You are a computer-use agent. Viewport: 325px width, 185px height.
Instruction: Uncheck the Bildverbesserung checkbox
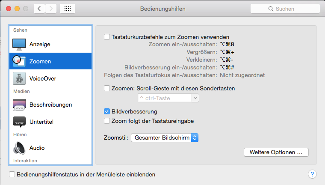(107, 112)
